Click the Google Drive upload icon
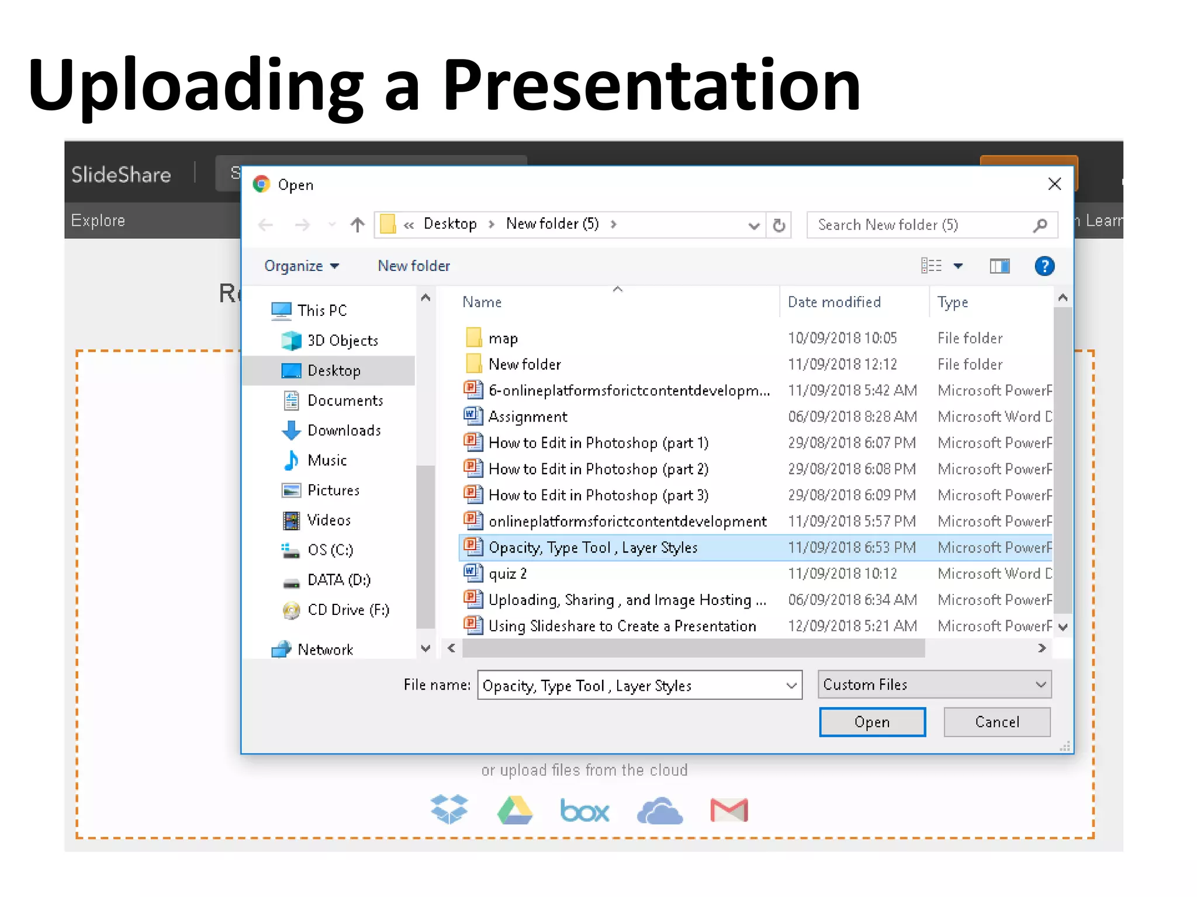Viewport: 1197px width, 897px height. point(514,810)
